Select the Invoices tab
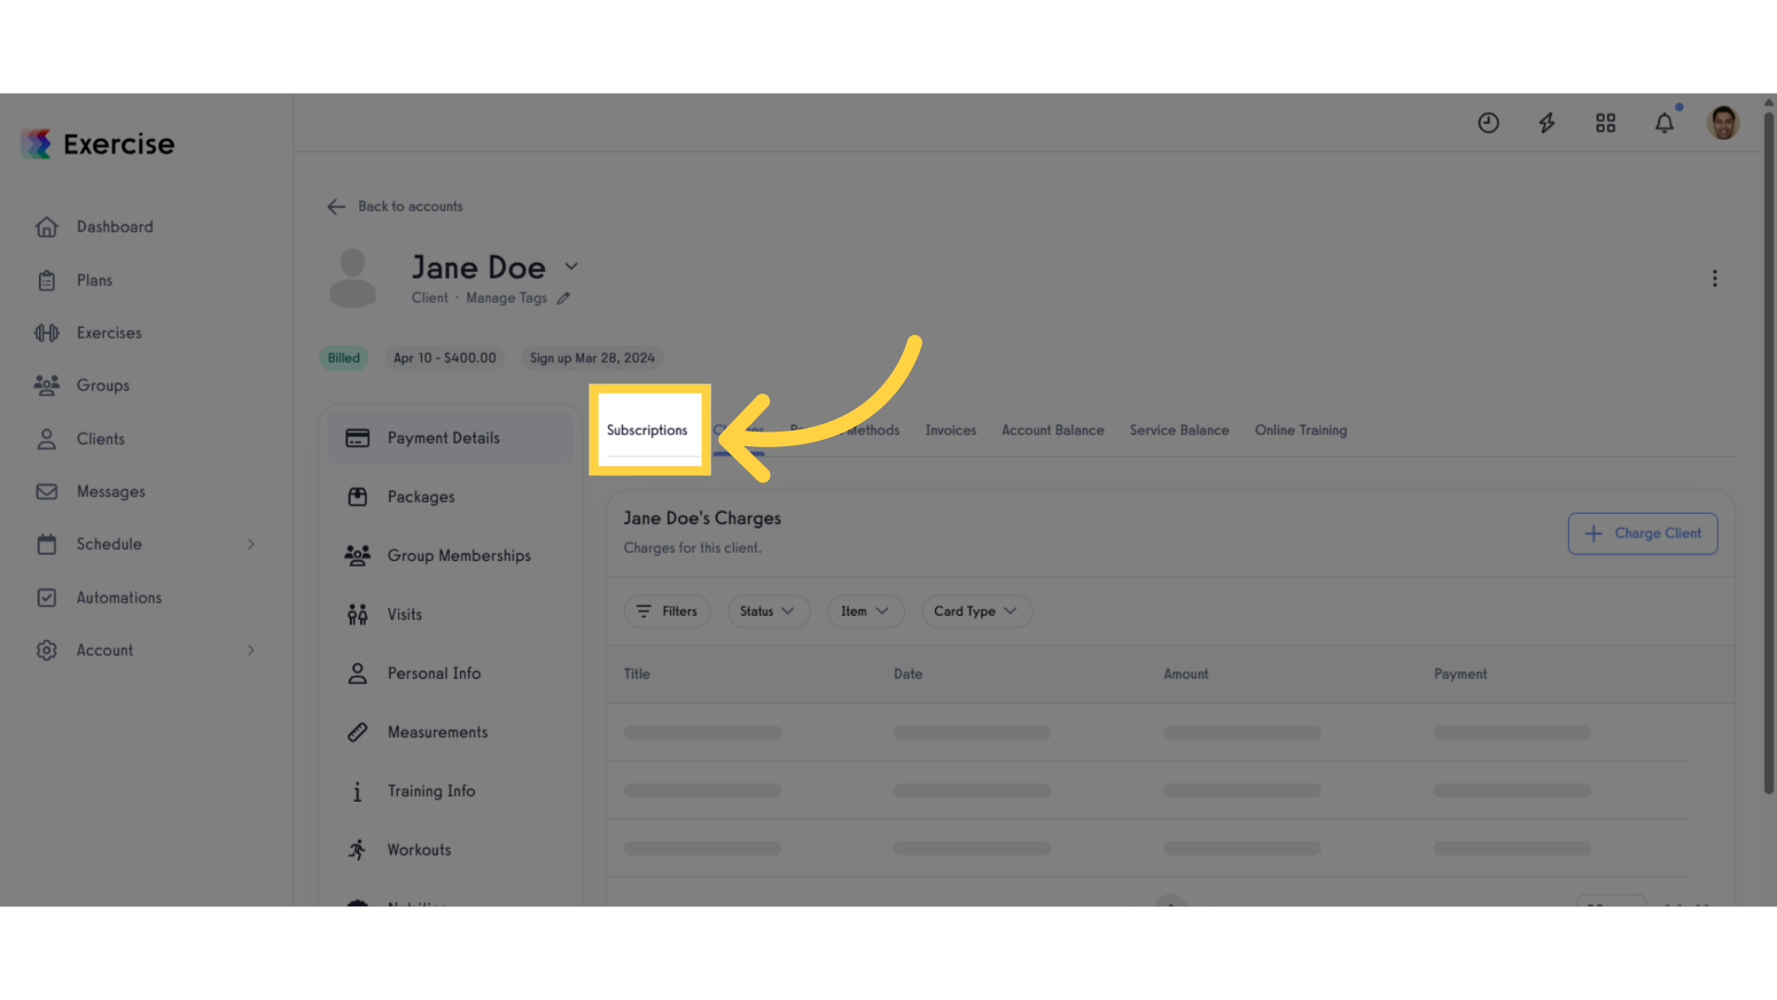 tap(951, 431)
